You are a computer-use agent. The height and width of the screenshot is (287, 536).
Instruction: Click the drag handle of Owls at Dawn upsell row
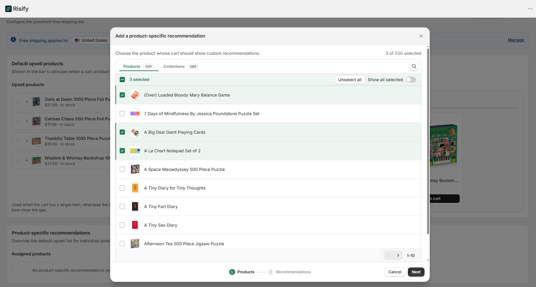tap(18, 102)
